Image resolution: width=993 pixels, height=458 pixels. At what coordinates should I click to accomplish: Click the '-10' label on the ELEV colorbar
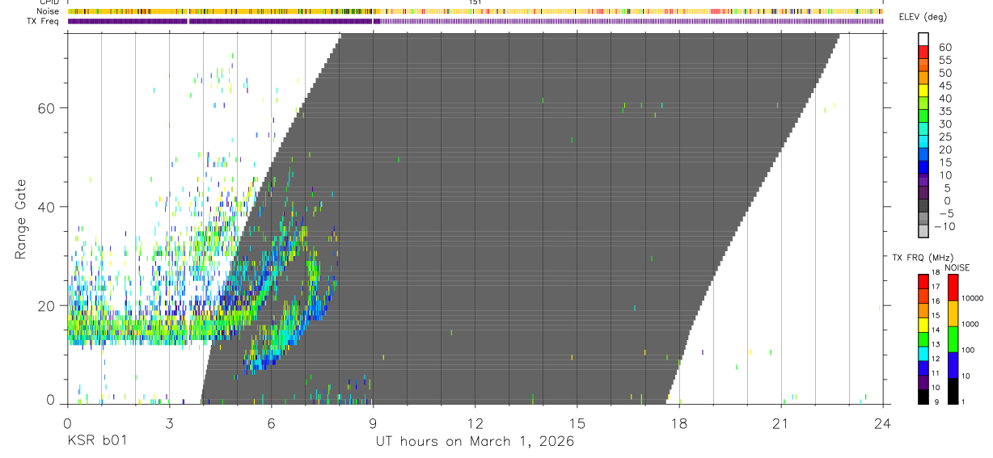click(x=943, y=226)
